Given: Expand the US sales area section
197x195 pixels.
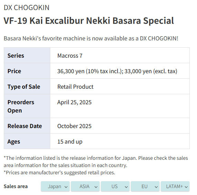Looking at the screenshot, I should (x=115, y=186).
